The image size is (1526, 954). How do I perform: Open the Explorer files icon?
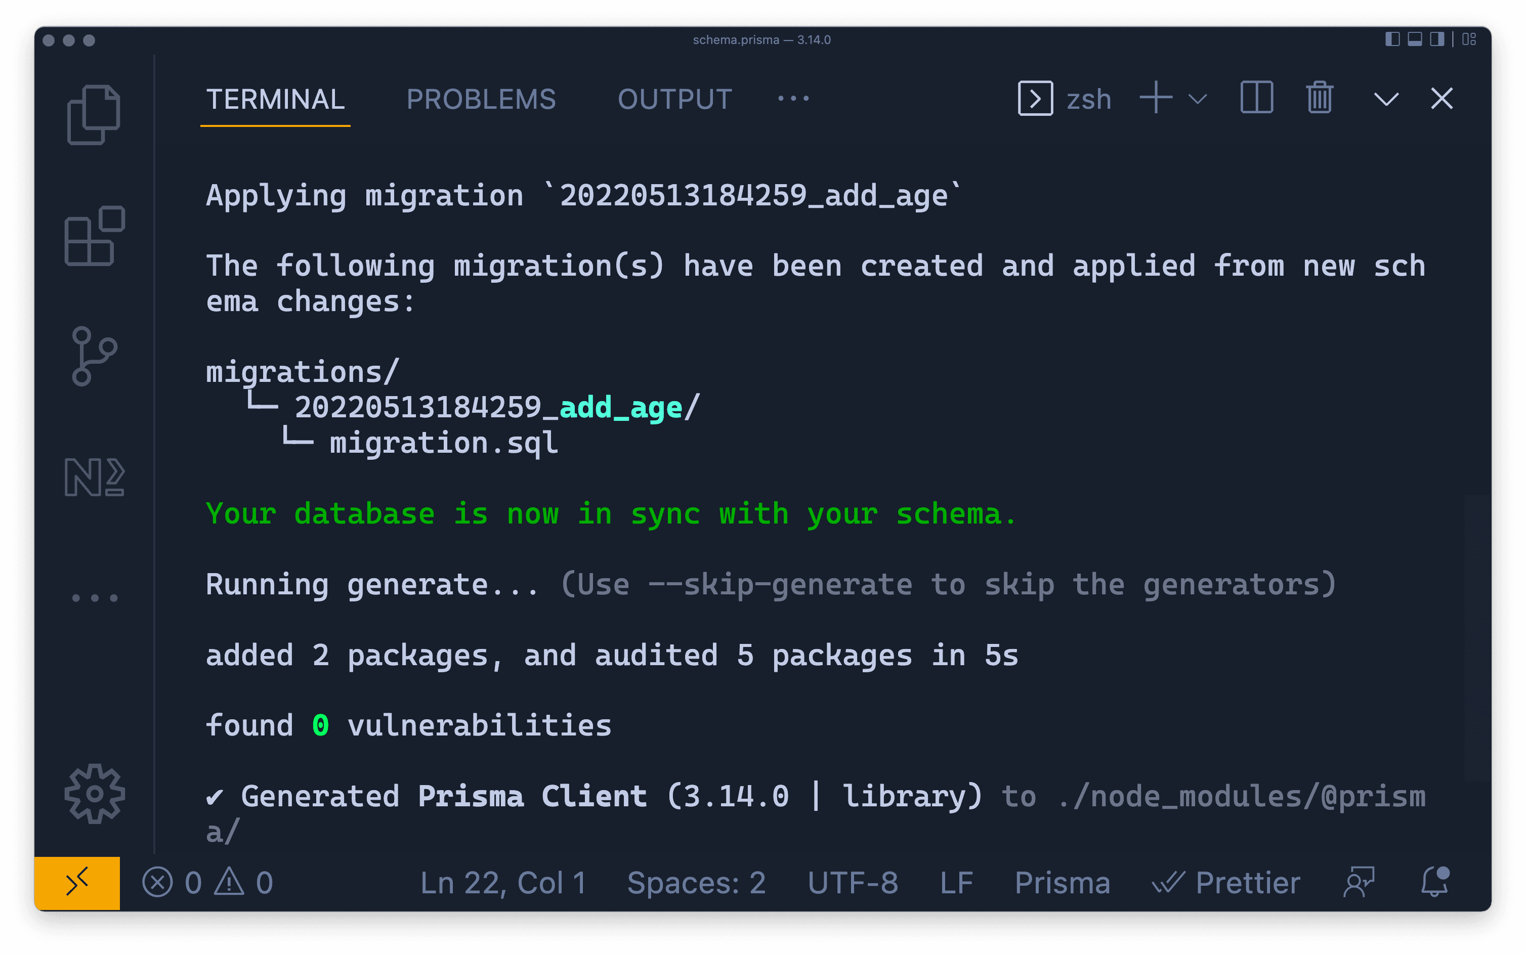[x=94, y=114]
